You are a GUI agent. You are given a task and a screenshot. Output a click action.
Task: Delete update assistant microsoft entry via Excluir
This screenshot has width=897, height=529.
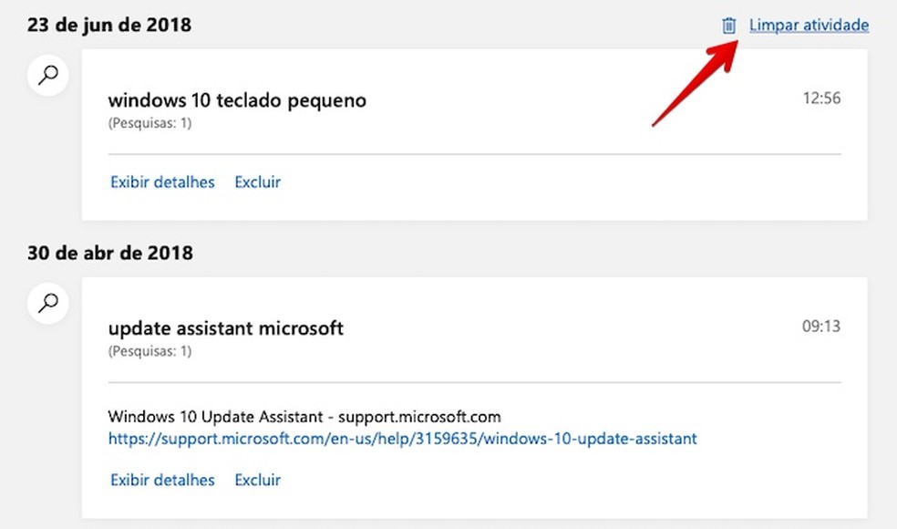click(x=257, y=480)
